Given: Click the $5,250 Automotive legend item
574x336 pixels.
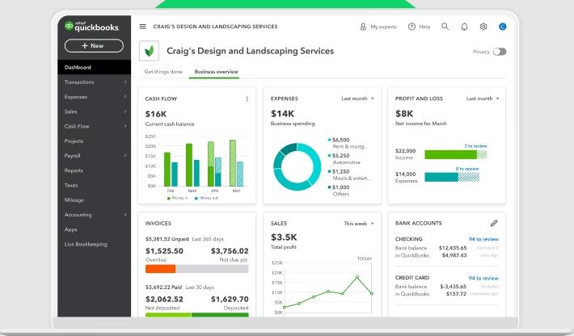Looking at the screenshot, I should pos(344,158).
